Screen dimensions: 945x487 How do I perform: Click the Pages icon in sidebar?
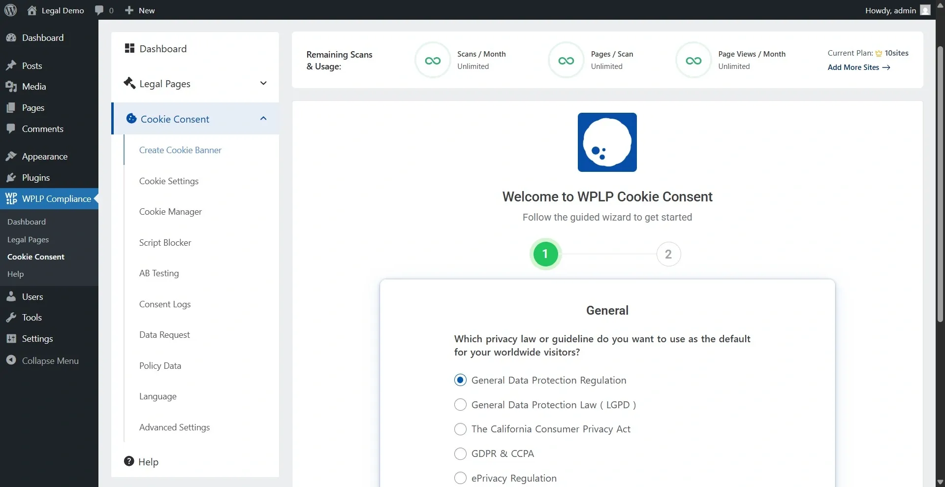click(x=11, y=108)
